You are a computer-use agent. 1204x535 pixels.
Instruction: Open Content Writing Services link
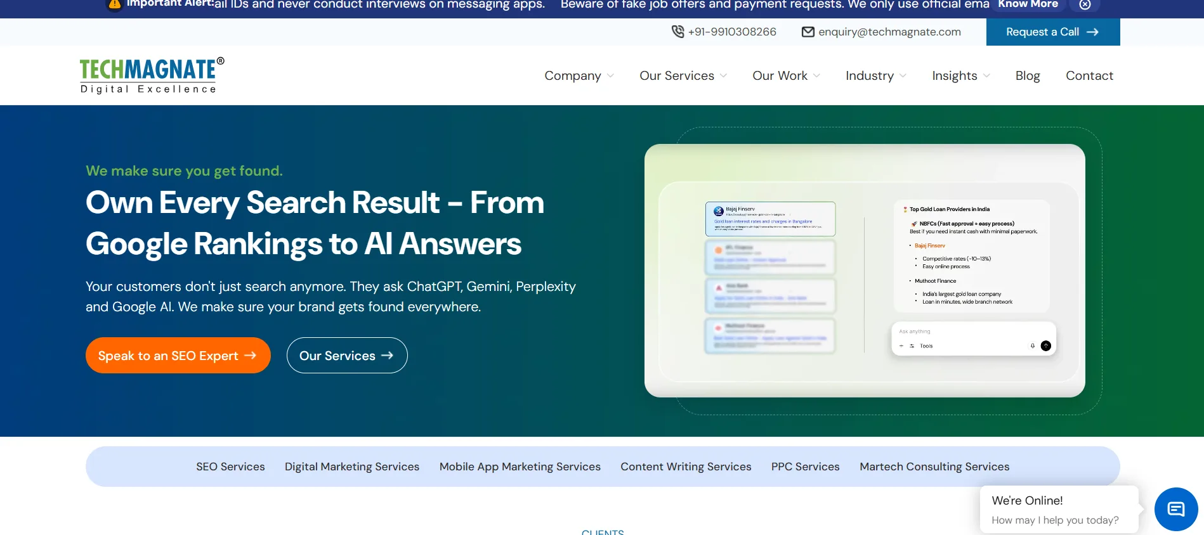(686, 467)
